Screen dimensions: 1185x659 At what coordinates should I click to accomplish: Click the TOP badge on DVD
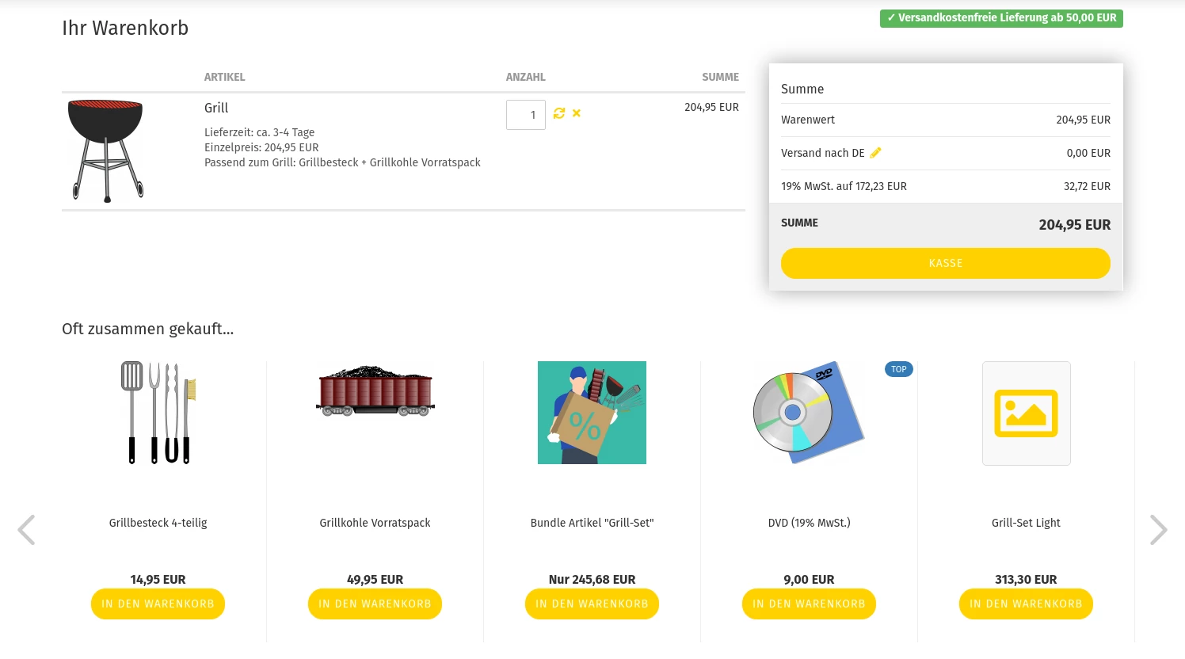(899, 369)
